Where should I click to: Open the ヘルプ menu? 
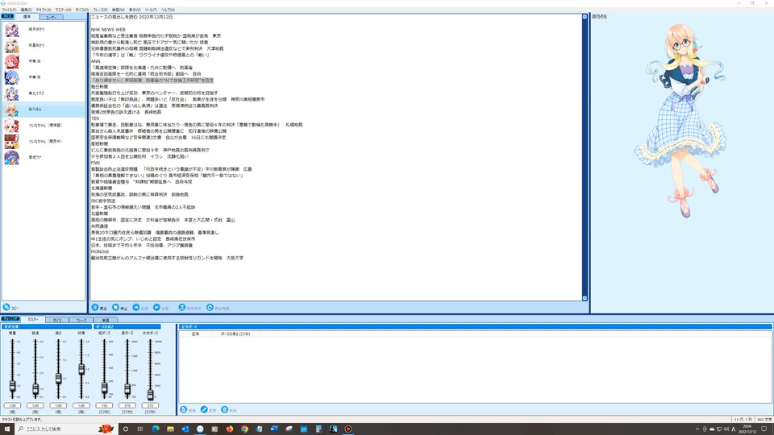168,10
